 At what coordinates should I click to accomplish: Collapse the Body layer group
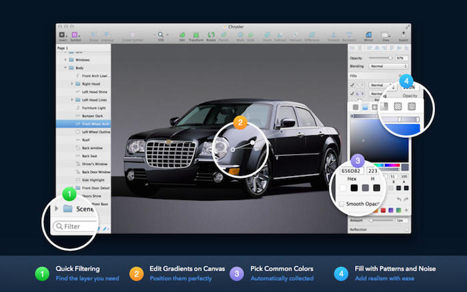pos(65,68)
